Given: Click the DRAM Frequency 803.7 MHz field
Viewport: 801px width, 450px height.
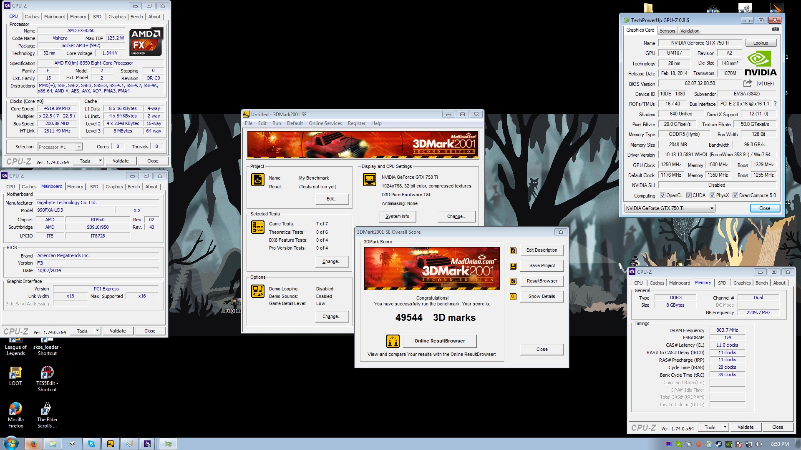Looking at the screenshot, I should pyautogui.click(x=727, y=330).
